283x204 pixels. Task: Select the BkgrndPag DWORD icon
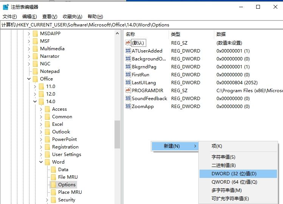[x=128, y=66]
